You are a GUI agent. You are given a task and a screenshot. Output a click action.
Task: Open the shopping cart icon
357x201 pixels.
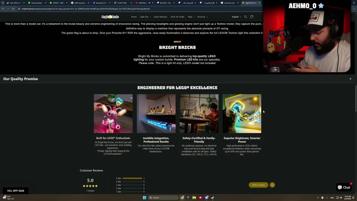[x=252, y=17]
